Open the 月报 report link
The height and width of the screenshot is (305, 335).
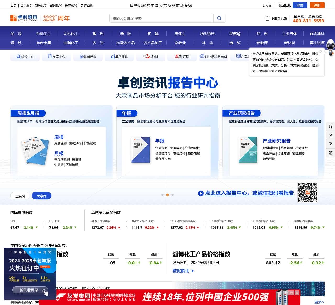tap(59, 153)
